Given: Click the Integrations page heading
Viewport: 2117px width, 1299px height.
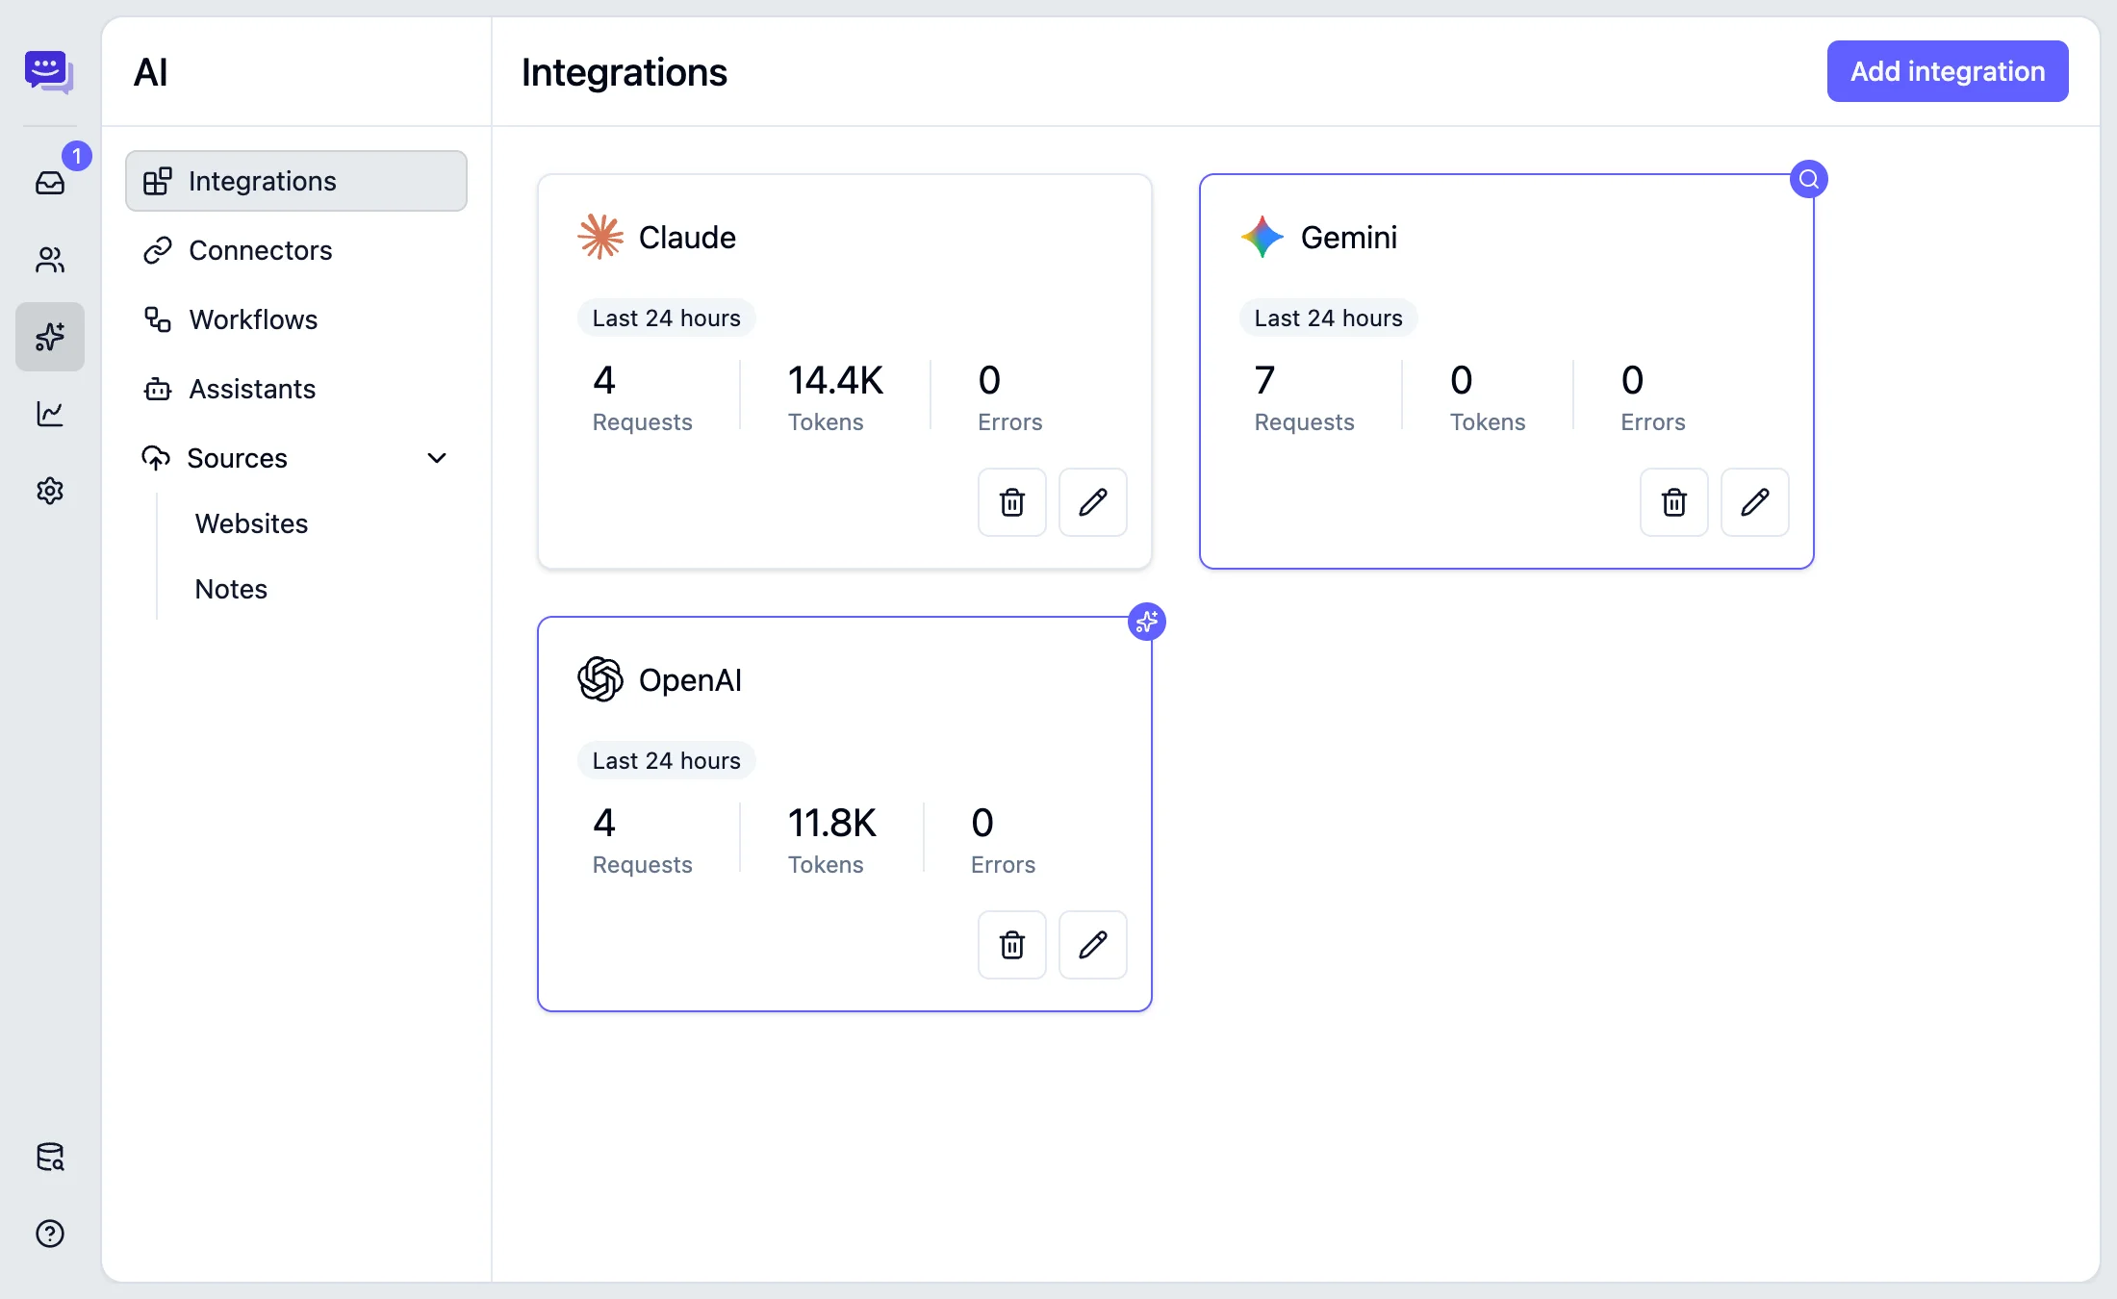Looking at the screenshot, I should pos(624,72).
